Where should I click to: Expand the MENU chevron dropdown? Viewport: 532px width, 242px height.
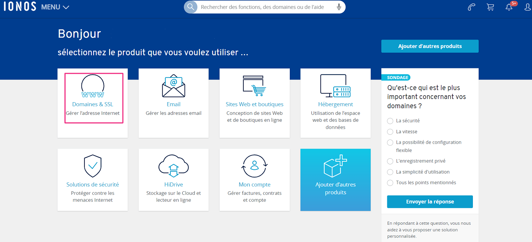coord(66,7)
